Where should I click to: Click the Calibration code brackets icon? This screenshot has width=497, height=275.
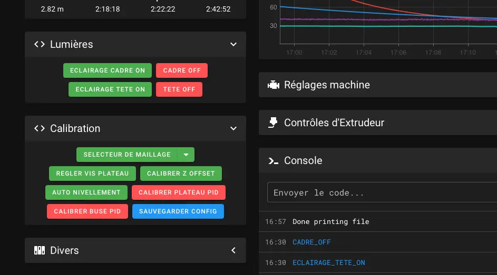[x=40, y=128]
